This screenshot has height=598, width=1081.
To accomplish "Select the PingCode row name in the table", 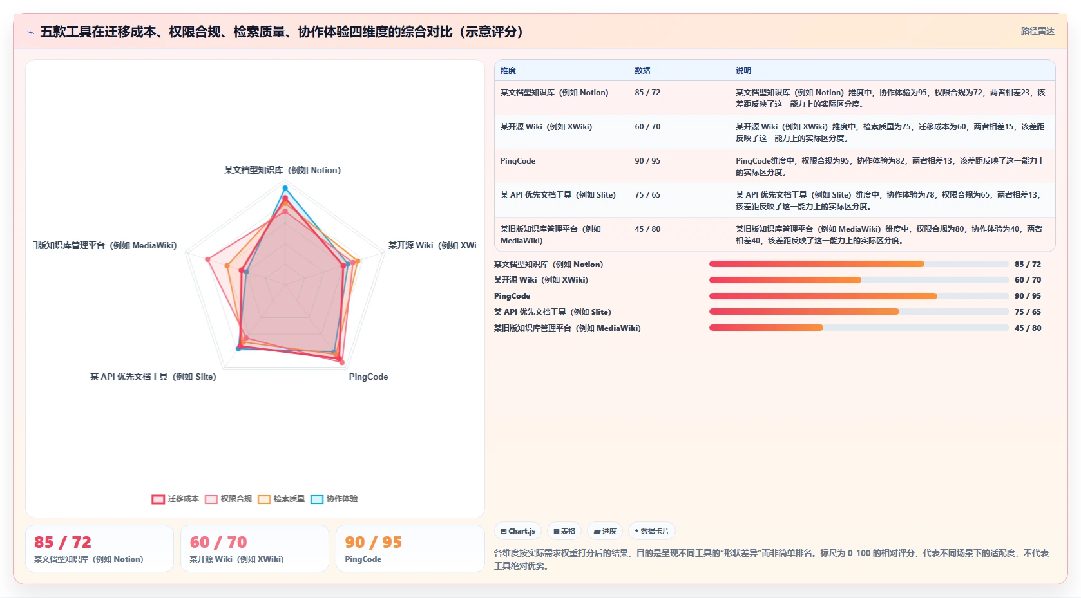I will coord(518,161).
